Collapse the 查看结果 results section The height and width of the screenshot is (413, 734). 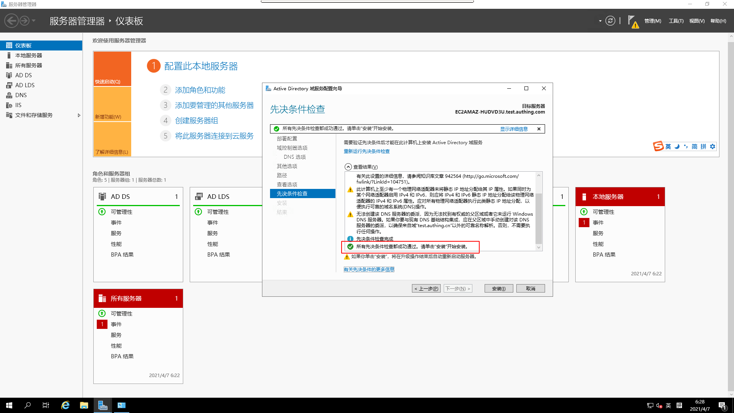[x=348, y=167]
